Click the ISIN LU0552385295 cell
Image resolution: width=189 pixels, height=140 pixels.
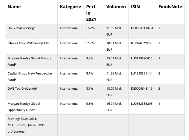(x=142, y=104)
